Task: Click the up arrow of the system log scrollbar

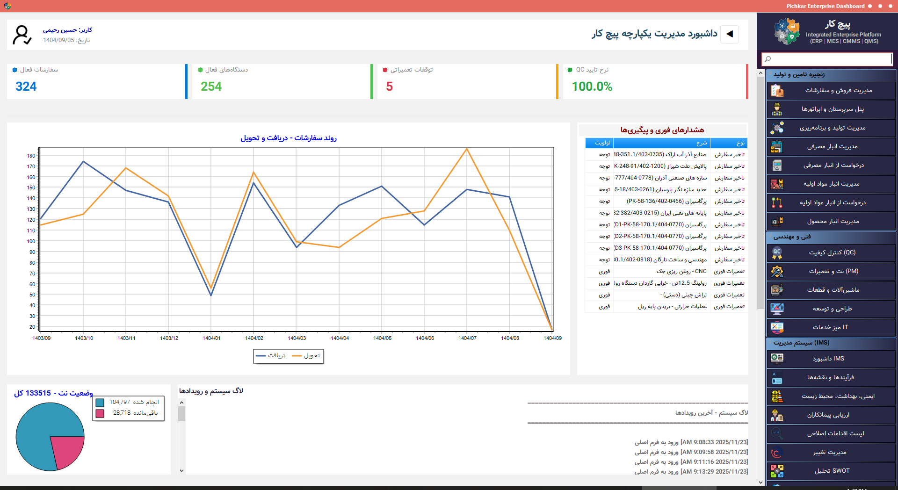Action: (181, 402)
